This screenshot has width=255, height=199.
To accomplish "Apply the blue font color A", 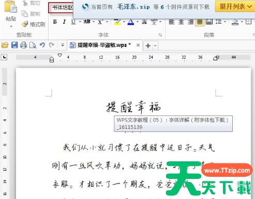I will [x=131, y=22].
